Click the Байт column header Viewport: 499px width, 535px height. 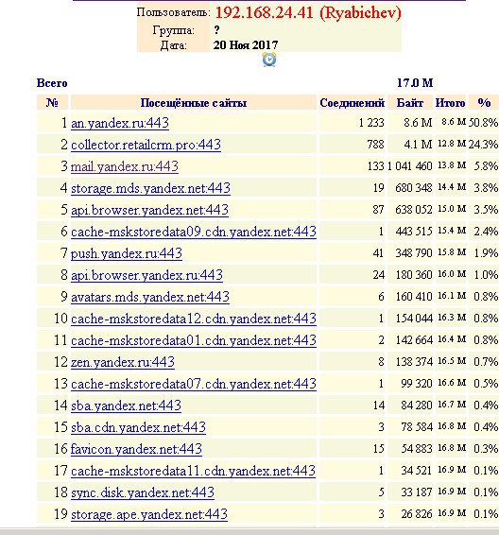point(410,103)
